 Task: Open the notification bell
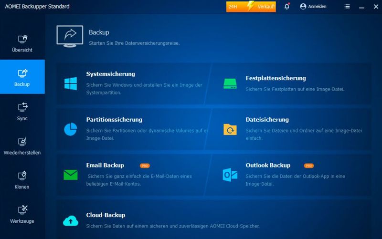pos(287,6)
